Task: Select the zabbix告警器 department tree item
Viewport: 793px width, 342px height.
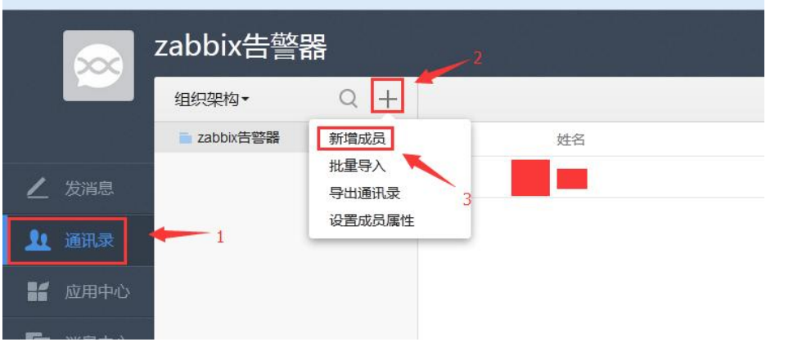Action: click(232, 137)
